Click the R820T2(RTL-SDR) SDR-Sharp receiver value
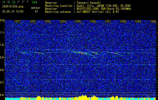Screen dimensions: 158x100 coord(104,9)
